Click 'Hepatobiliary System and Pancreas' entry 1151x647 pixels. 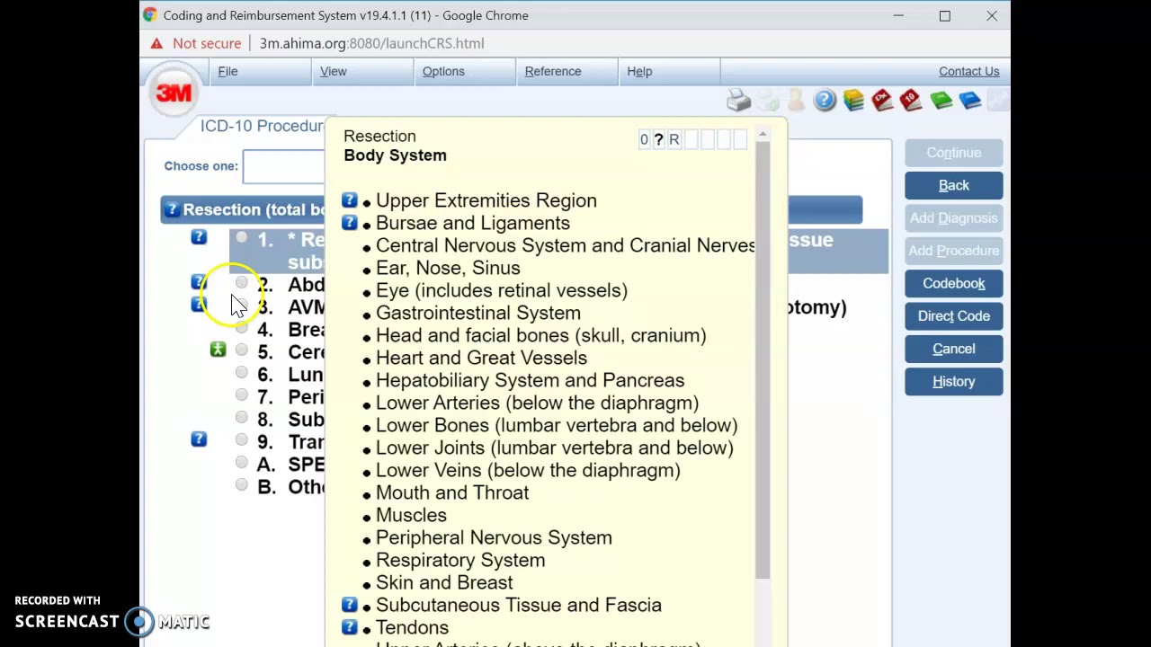point(530,380)
